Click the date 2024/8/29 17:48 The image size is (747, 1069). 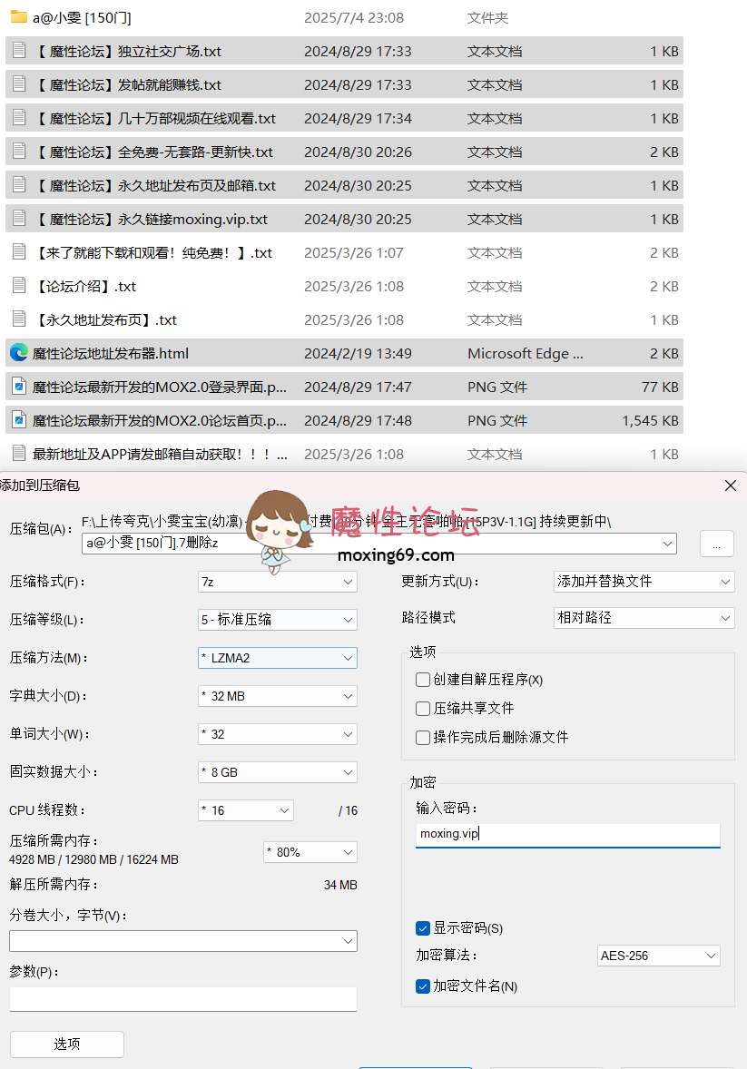(x=359, y=421)
